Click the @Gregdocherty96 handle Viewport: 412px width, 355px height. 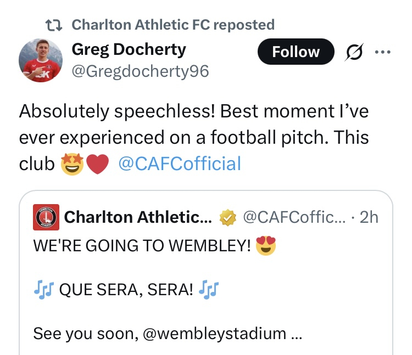pyautogui.click(x=141, y=71)
